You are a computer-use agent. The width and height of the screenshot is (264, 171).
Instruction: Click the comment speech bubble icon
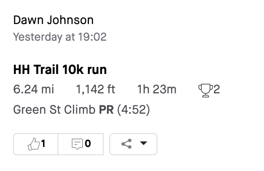point(77,144)
